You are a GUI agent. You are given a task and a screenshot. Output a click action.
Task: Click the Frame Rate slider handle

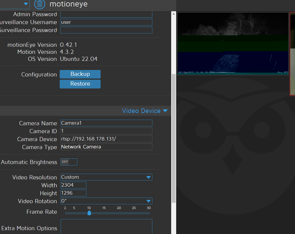(89, 213)
